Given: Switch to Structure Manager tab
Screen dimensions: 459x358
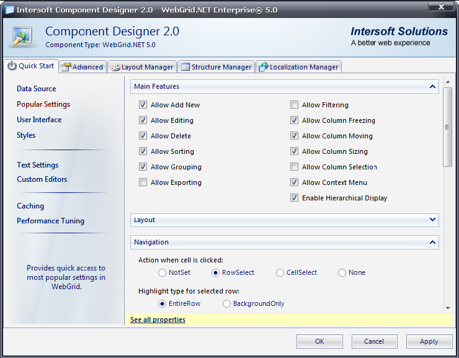Looking at the screenshot, I should coord(216,67).
